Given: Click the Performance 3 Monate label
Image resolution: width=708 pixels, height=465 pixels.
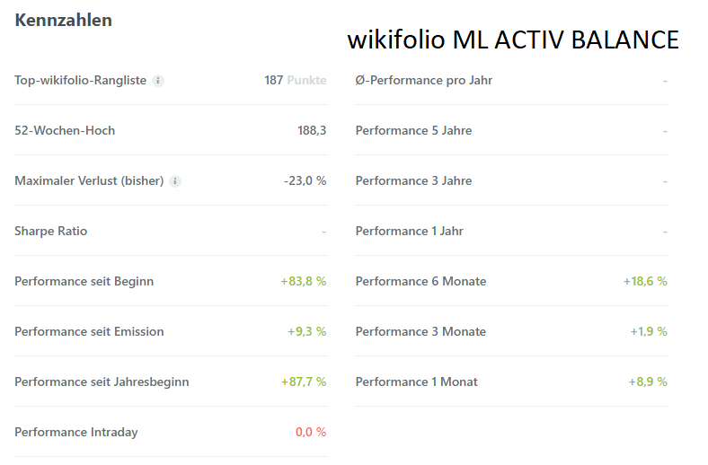Looking at the screenshot, I should [420, 332].
